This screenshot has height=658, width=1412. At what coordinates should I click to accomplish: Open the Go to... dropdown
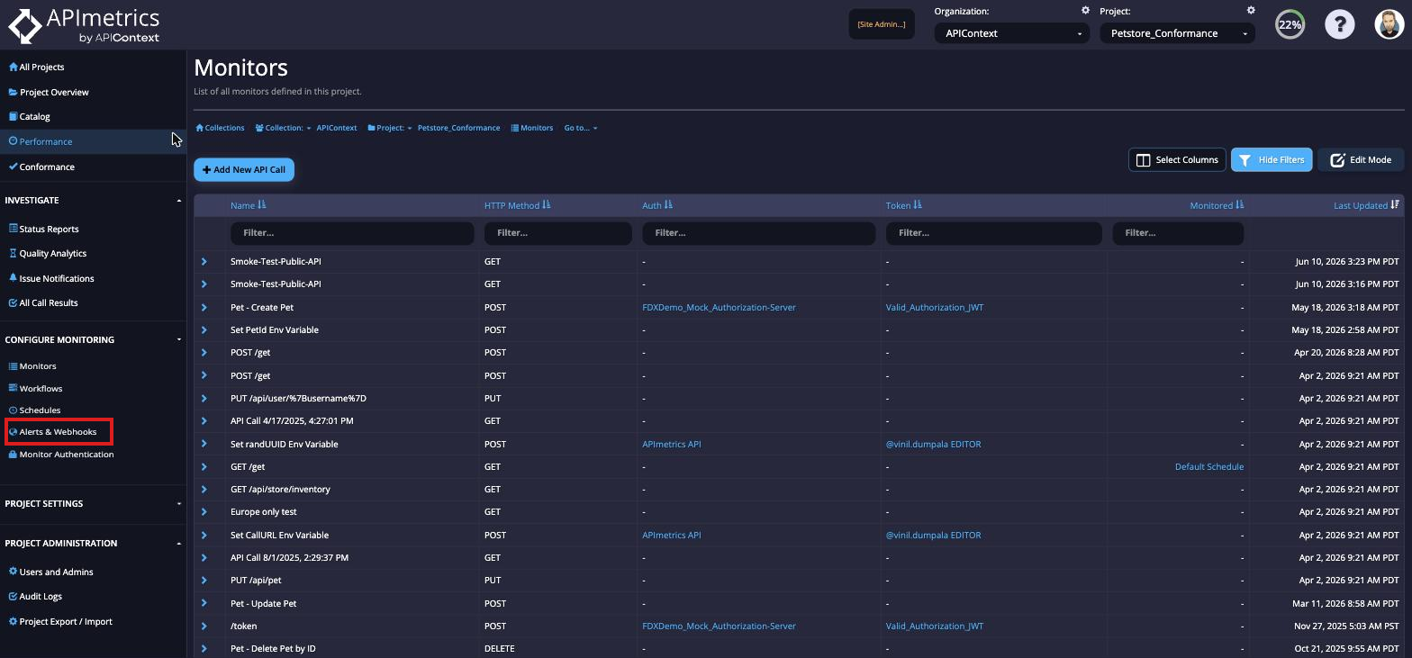[x=581, y=128]
